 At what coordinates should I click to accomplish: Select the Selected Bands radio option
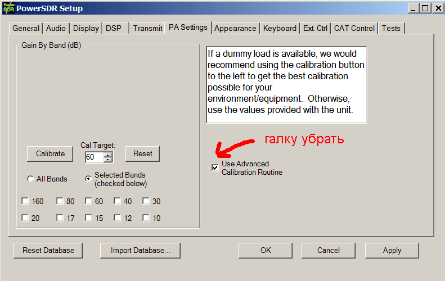click(88, 179)
